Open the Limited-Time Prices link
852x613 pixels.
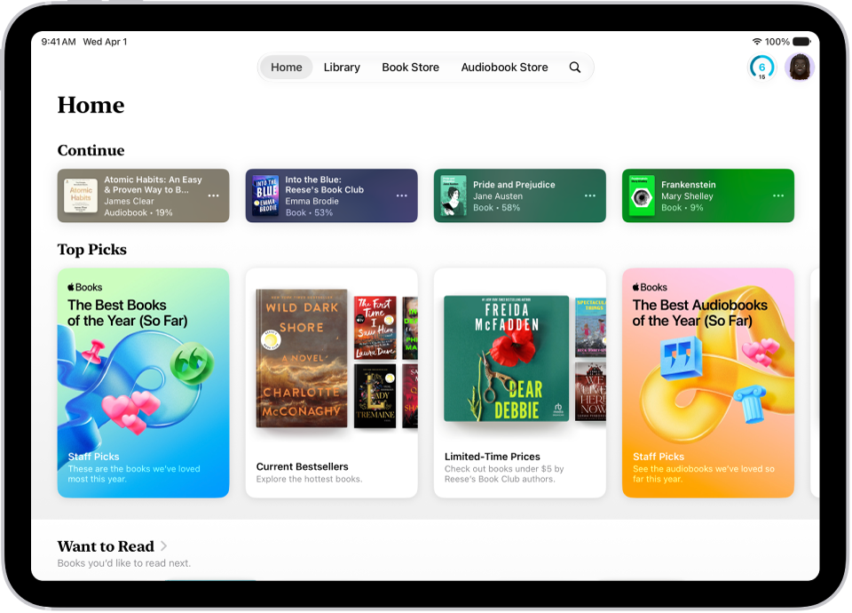click(493, 457)
